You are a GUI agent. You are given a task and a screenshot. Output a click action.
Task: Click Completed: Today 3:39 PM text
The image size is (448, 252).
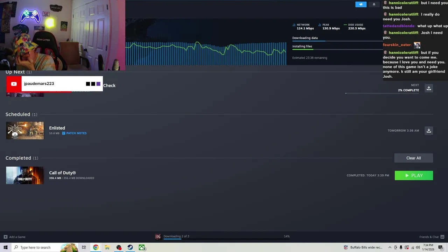click(368, 175)
